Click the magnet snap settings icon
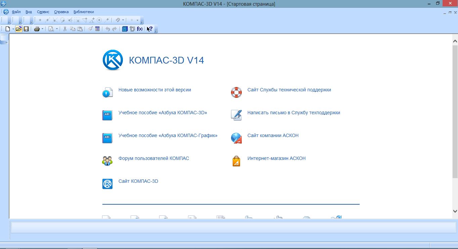The height and width of the screenshot is (249, 458). click(118, 20)
